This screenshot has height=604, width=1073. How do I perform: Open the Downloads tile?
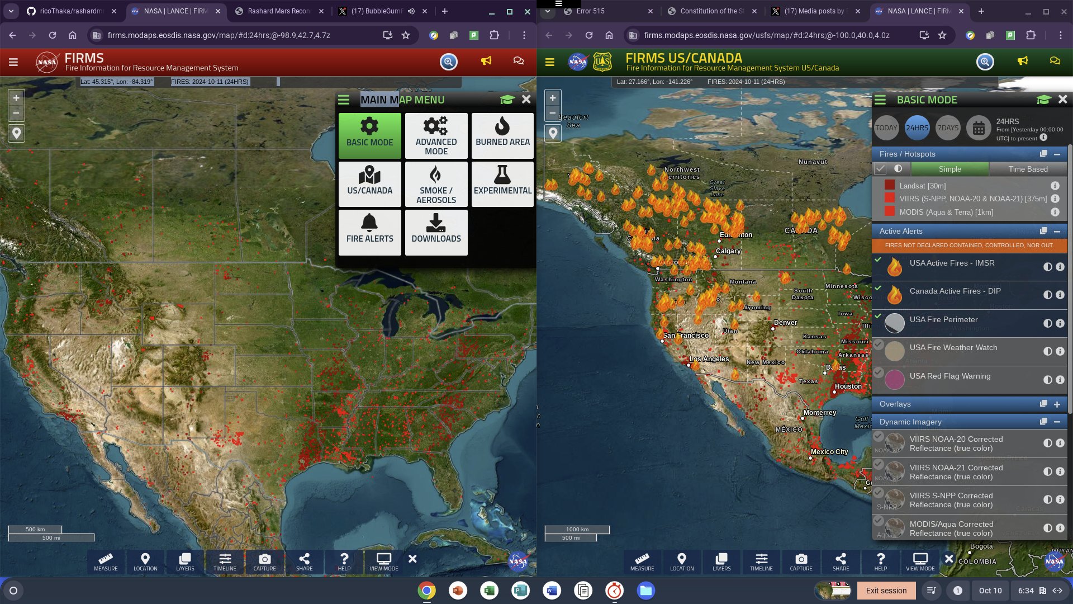[436, 232]
